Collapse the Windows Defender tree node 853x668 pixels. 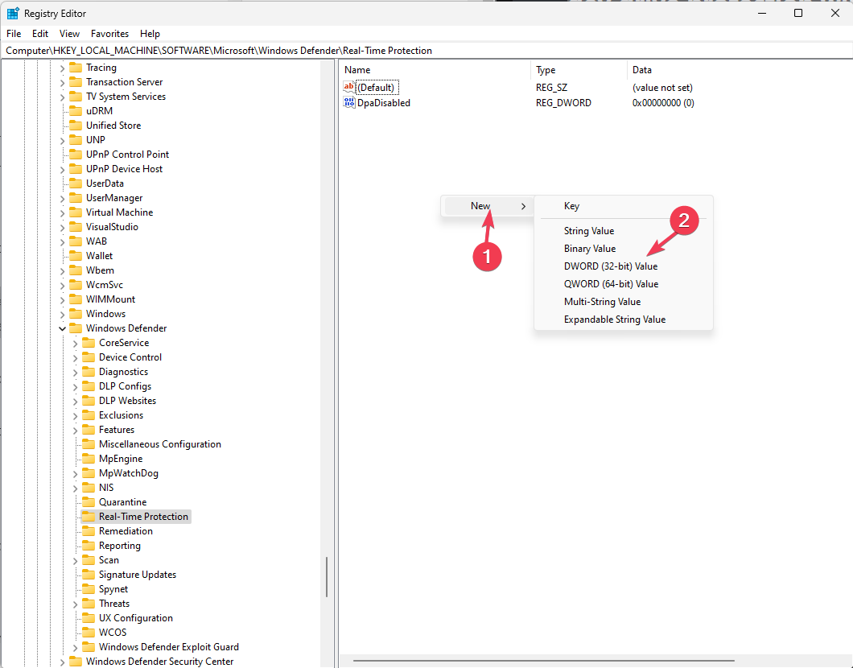[62, 328]
